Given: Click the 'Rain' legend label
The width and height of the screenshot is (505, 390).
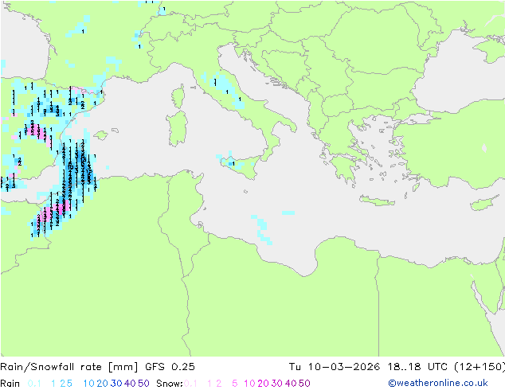Looking at the screenshot, I should 10,384.
